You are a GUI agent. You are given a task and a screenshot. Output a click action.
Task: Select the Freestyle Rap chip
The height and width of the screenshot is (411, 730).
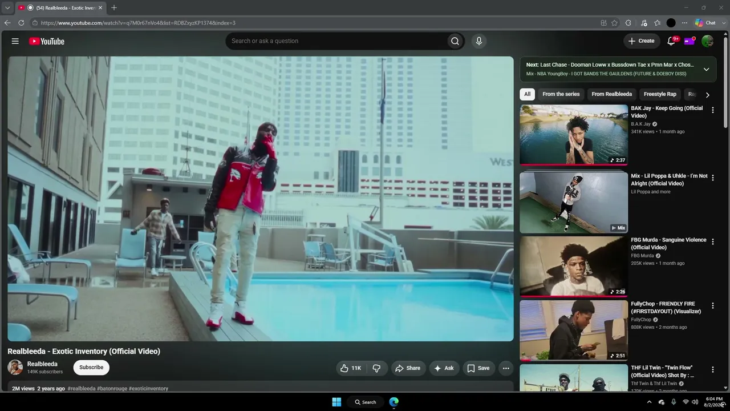(x=660, y=94)
